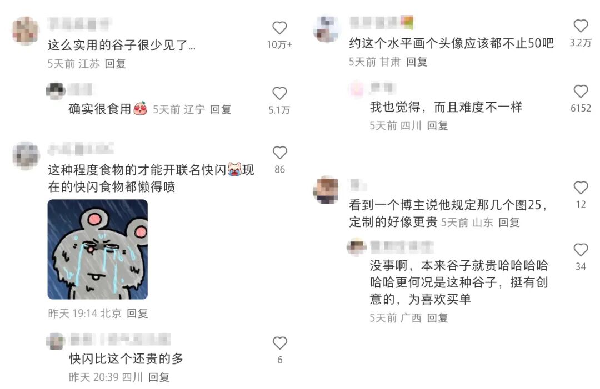Like the 确实很食用 reply
600x389 pixels.
tap(279, 93)
